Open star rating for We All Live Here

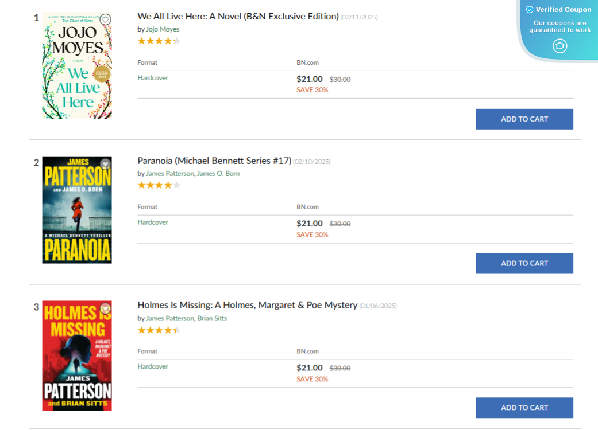click(159, 41)
